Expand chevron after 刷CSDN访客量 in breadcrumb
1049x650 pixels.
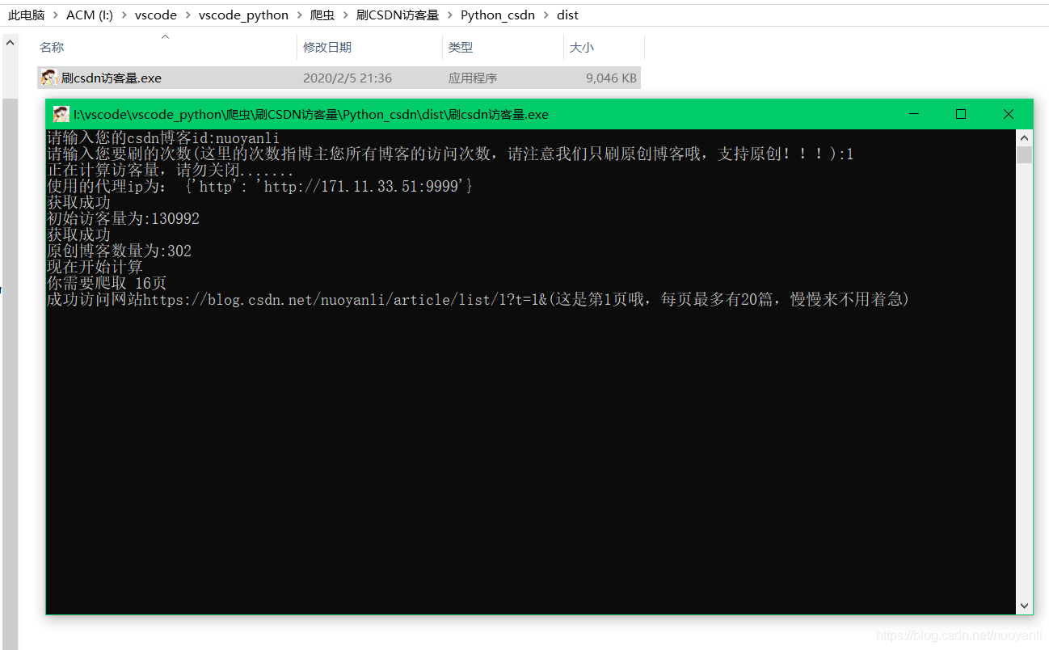tap(450, 15)
